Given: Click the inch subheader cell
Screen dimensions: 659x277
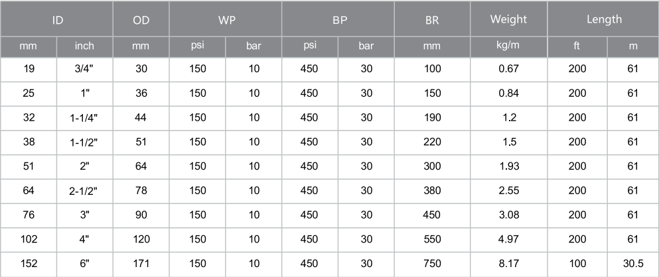Looking at the screenshot, I should tap(85, 46).
